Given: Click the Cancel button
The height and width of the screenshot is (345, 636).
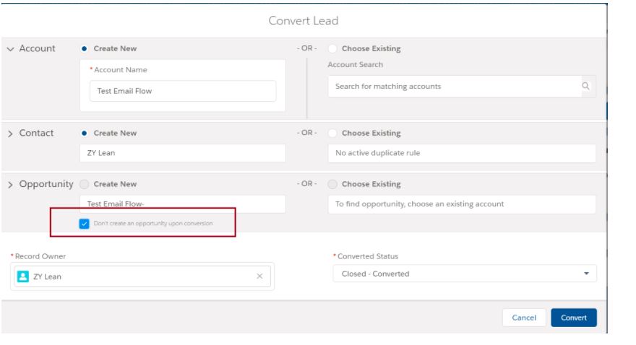Looking at the screenshot, I should pyautogui.click(x=524, y=318).
